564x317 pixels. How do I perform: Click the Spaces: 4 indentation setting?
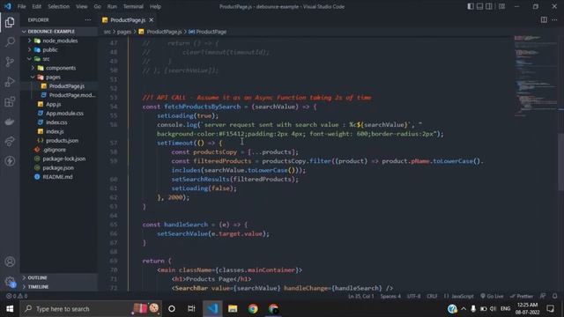[390, 296]
